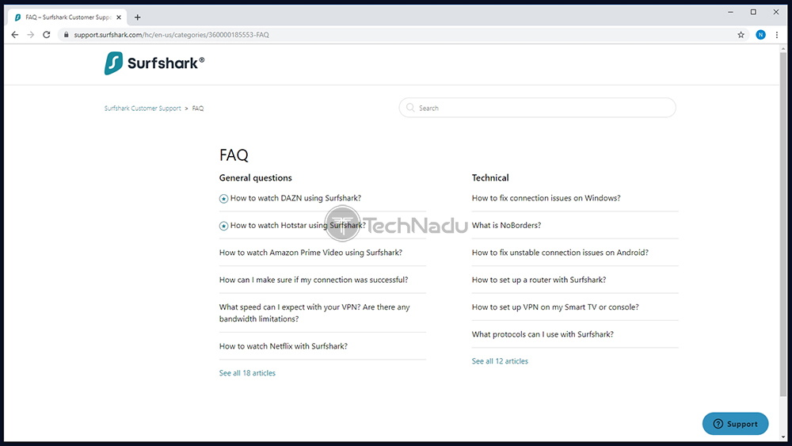792x446 pixels.
Task: Open the Chrome three-dot menu
Action: pyautogui.click(x=777, y=35)
